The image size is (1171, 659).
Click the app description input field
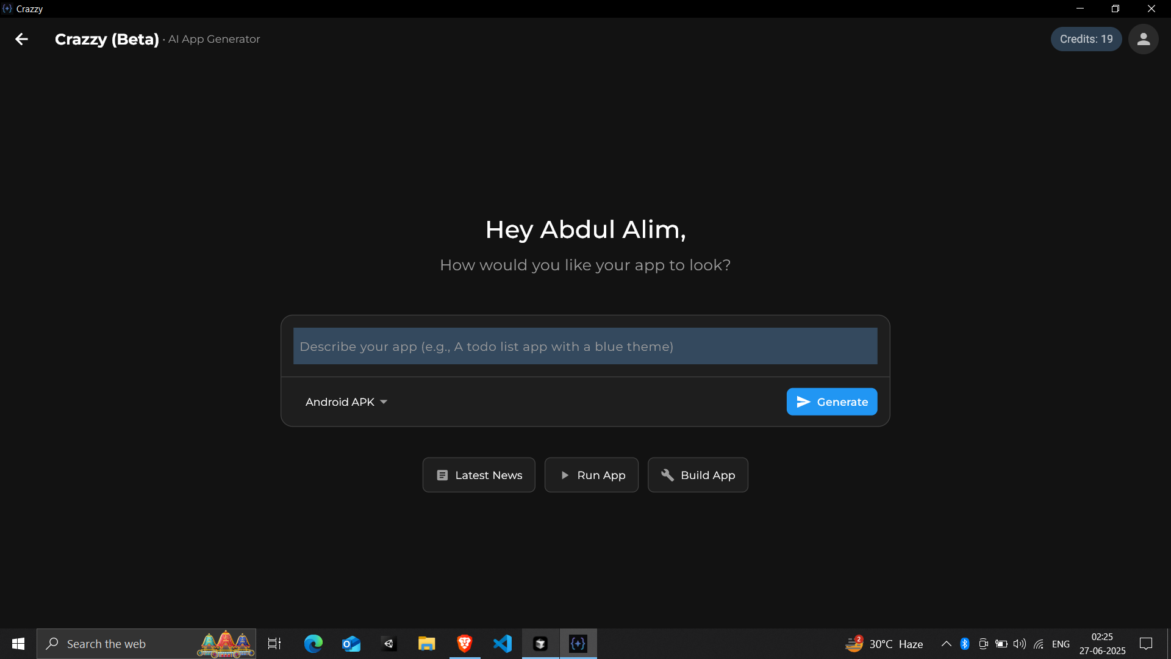click(x=584, y=346)
